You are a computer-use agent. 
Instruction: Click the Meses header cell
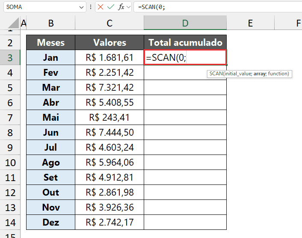point(50,42)
